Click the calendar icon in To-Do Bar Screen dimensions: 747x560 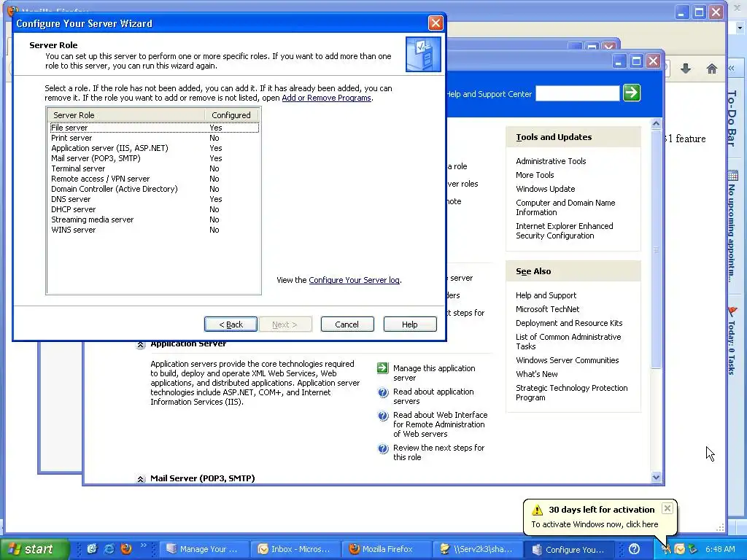click(732, 175)
